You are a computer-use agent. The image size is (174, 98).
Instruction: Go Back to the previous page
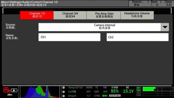click(x=154, y=3)
